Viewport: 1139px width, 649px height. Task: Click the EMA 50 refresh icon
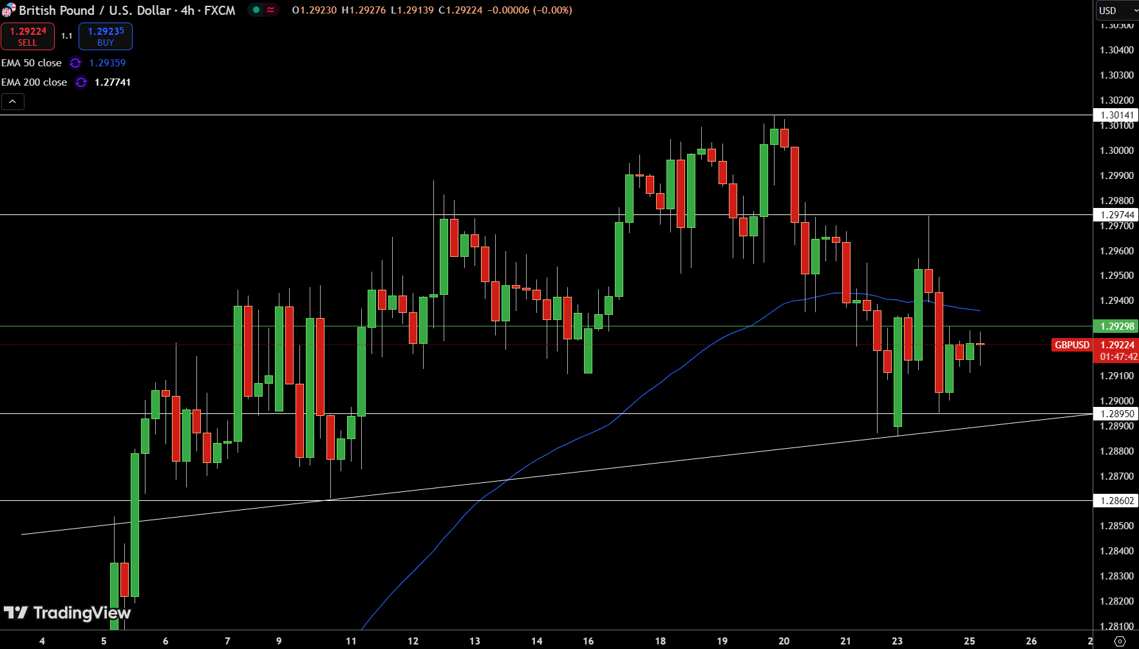(x=75, y=63)
